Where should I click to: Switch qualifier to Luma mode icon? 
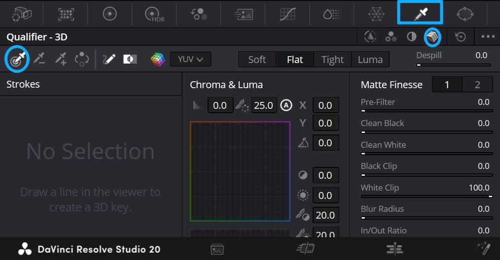(x=412, y=36)
